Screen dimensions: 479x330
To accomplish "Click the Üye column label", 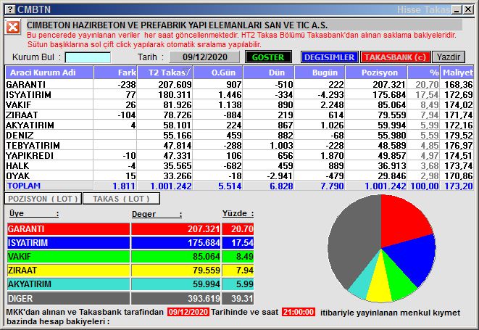I will click(x=33, y=213).
